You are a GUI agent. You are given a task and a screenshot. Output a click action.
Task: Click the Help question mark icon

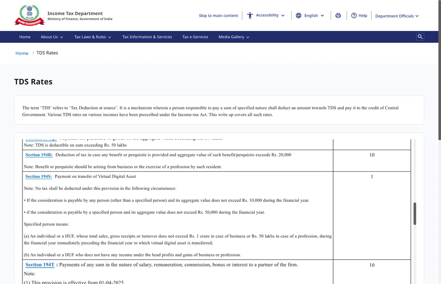point(354,16)
